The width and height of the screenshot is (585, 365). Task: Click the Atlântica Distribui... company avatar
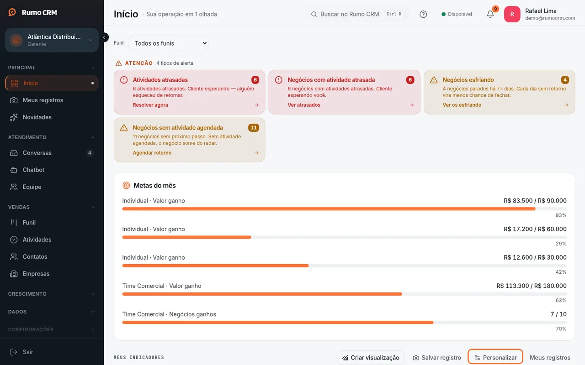(x=16, y=40)
